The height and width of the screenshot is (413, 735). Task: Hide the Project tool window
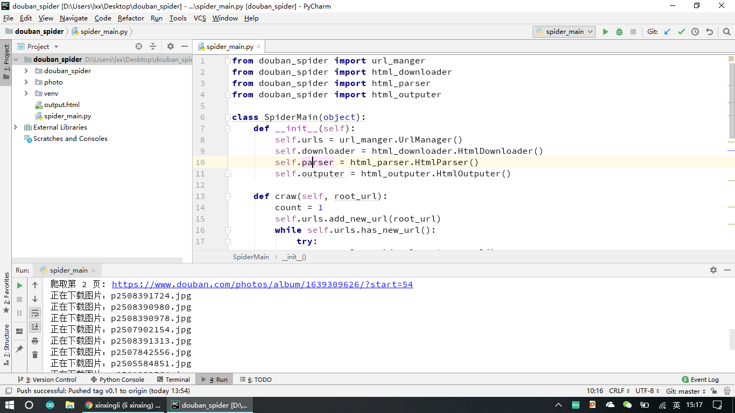pos(185,47)
